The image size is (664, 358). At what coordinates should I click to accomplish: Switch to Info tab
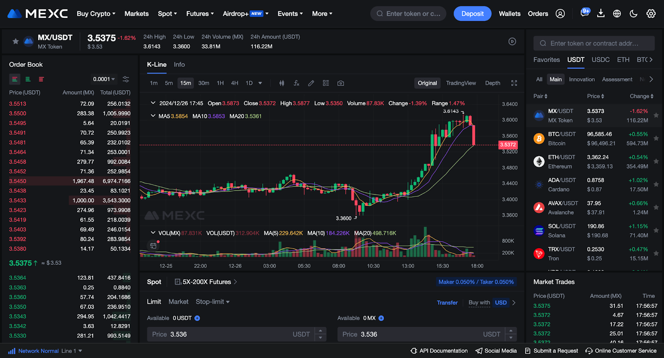click(x=179, y=65)
